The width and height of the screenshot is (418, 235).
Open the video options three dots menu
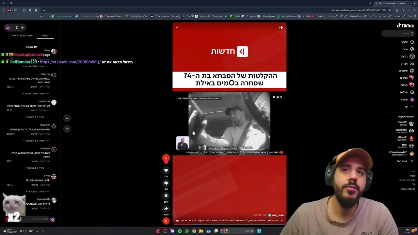[178, 27]
